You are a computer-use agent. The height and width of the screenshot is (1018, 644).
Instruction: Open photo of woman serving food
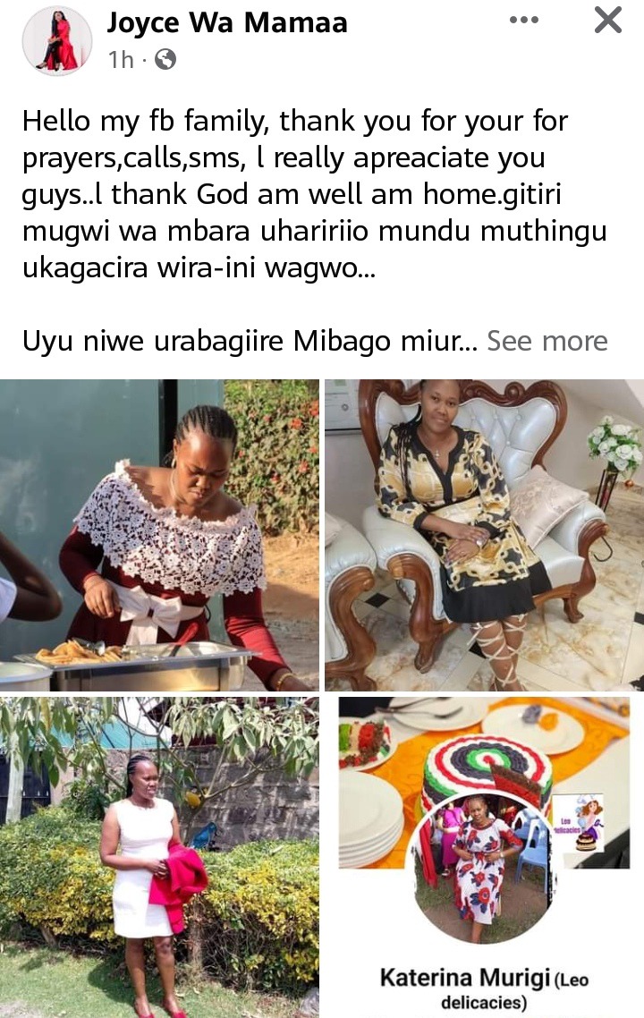tap(159, 535)
